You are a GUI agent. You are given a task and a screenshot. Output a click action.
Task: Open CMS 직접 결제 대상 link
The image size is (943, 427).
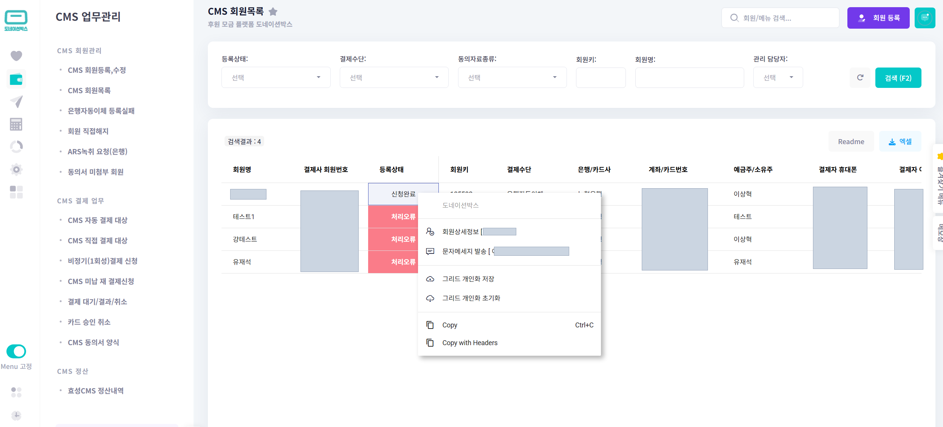tap(98, 241)
